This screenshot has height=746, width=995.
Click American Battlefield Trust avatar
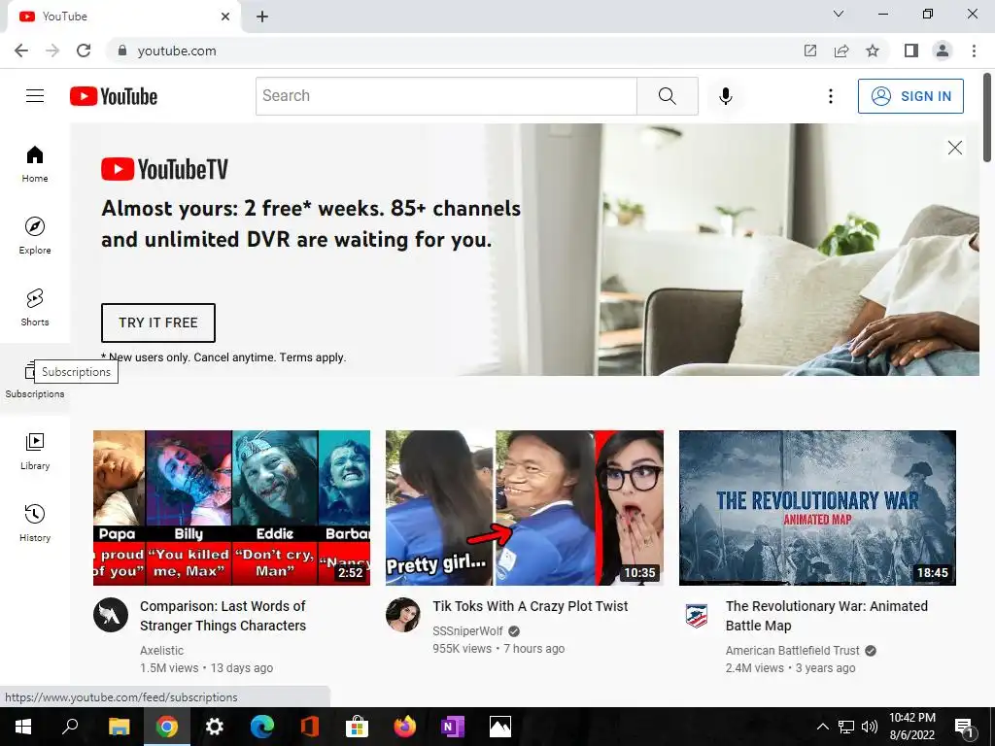[x=696, y=615]
